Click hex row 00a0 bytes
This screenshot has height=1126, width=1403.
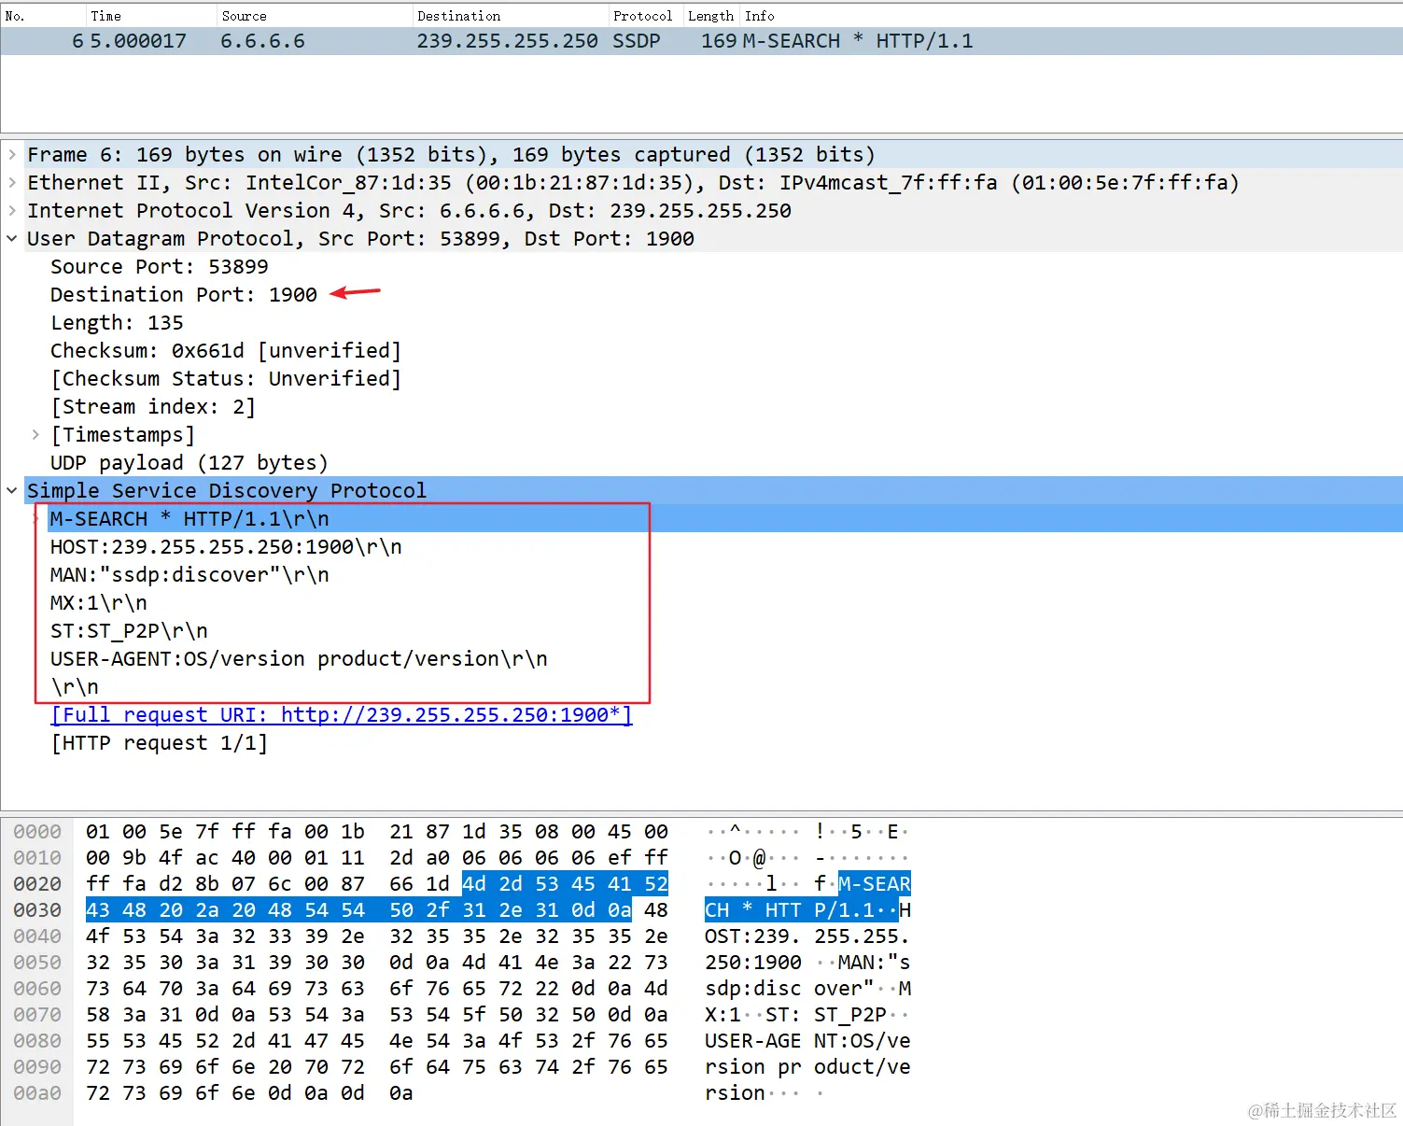point(249,1093)
